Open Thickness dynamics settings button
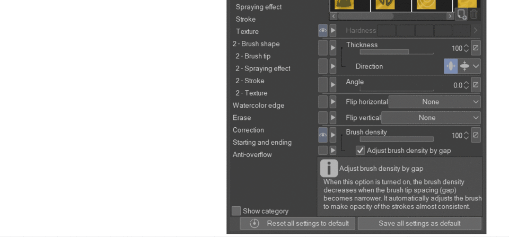The height and width of the screenshot is (237, 509). (476, 48)
